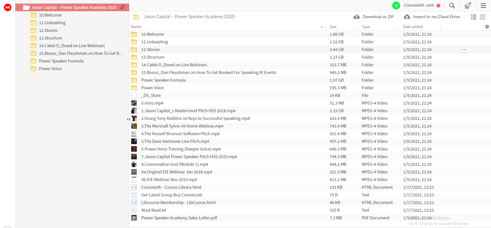
Task: Sort by Type column header
Action: [366, 27]
